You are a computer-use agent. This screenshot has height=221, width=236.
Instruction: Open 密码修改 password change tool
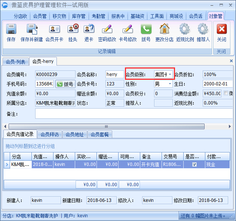click(x=107, y=30)
